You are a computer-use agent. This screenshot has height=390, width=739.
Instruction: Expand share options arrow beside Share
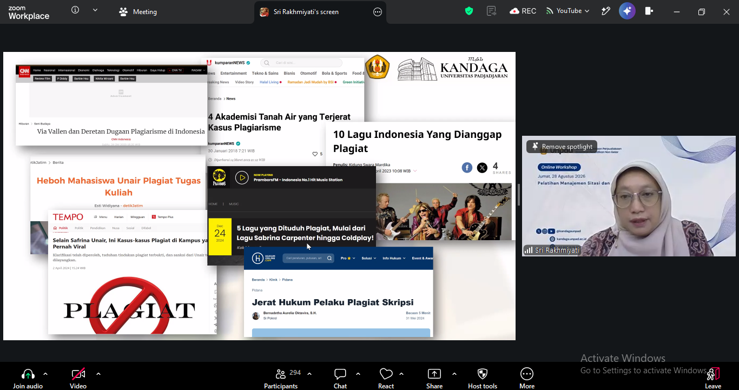click(454, 374)
